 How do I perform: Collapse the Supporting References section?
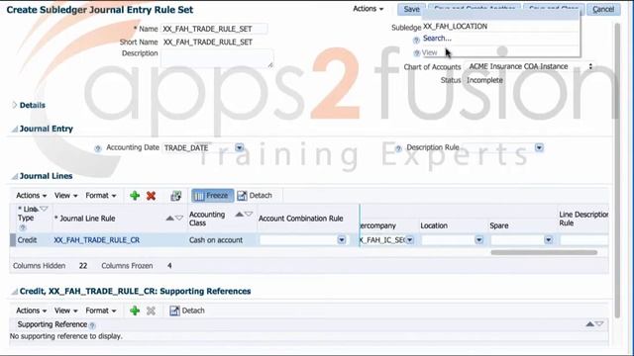[15, 292]
